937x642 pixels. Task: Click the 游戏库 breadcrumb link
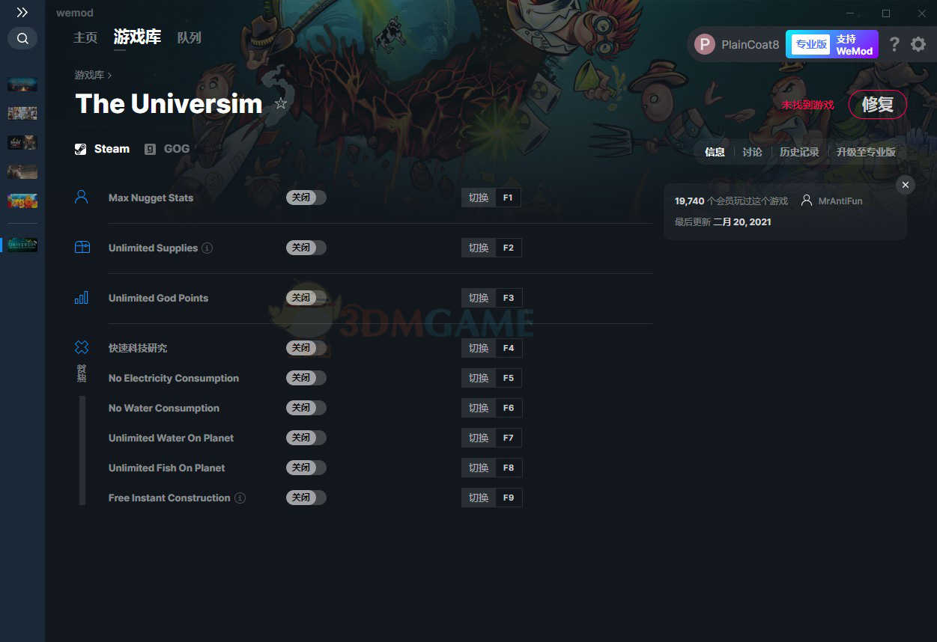[x=89, y=76]
